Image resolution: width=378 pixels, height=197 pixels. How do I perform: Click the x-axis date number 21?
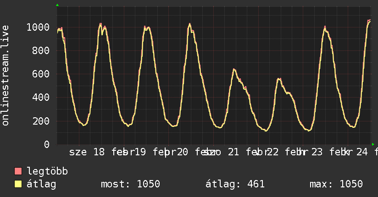click(x=233, y=152)
